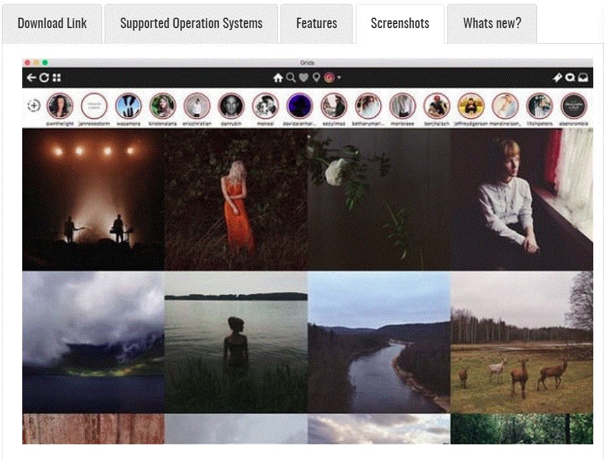Open the dark-haired woman's story, first in row
Screen dimensions: 605x460
point(60,106)
